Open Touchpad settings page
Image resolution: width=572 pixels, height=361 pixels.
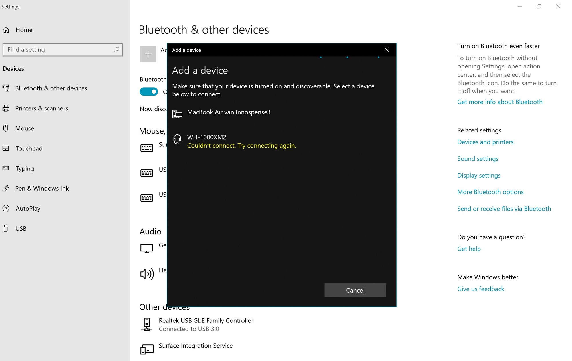(29, 148)
